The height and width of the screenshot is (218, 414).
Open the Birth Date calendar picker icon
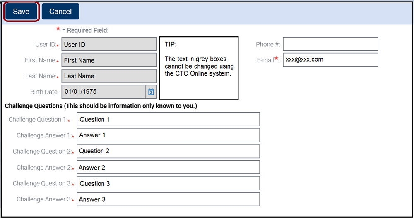(151, 92)
